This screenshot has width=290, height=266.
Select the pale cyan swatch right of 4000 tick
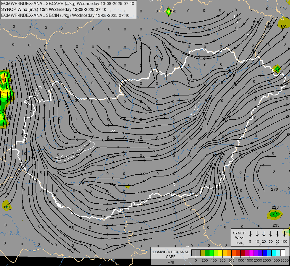[278, 253]
